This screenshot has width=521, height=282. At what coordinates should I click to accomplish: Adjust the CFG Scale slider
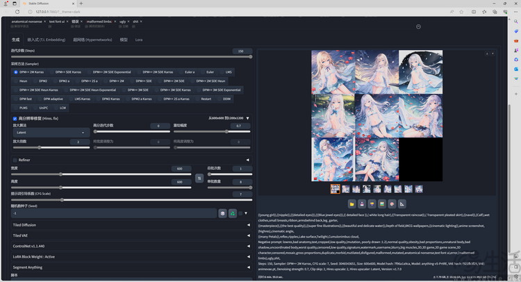click(131, 200)
